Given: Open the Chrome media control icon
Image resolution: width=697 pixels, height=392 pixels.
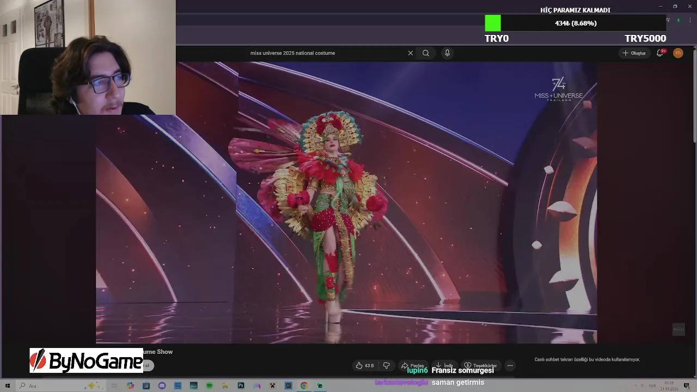Looking at the screenshot, I should point(668,20).
